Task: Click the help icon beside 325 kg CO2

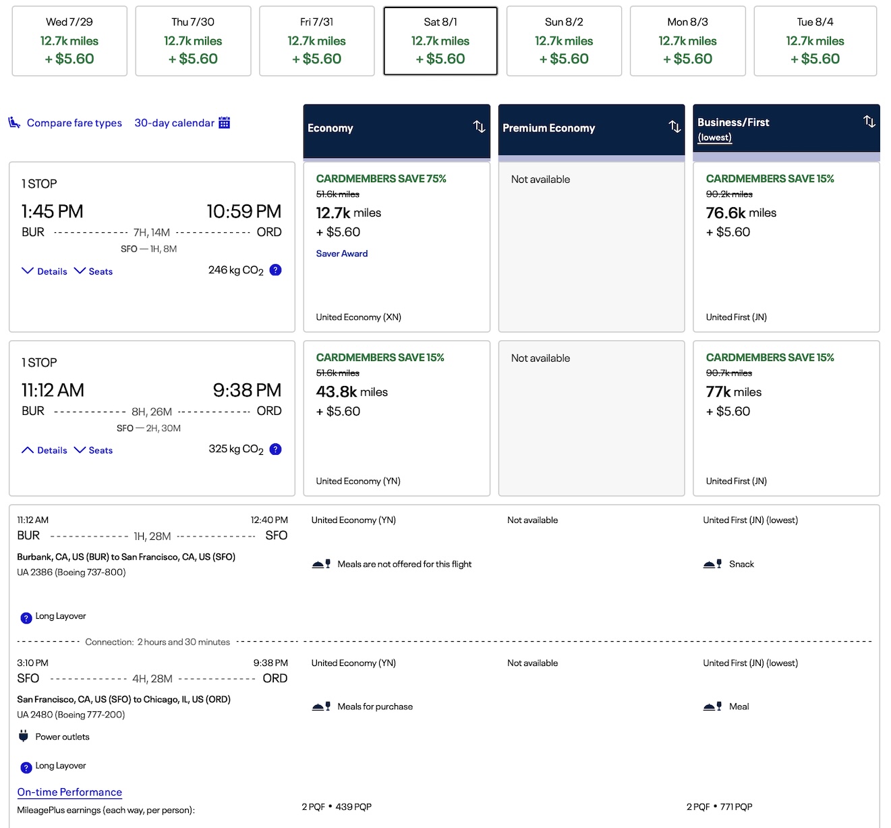Action: coord(275,449)
